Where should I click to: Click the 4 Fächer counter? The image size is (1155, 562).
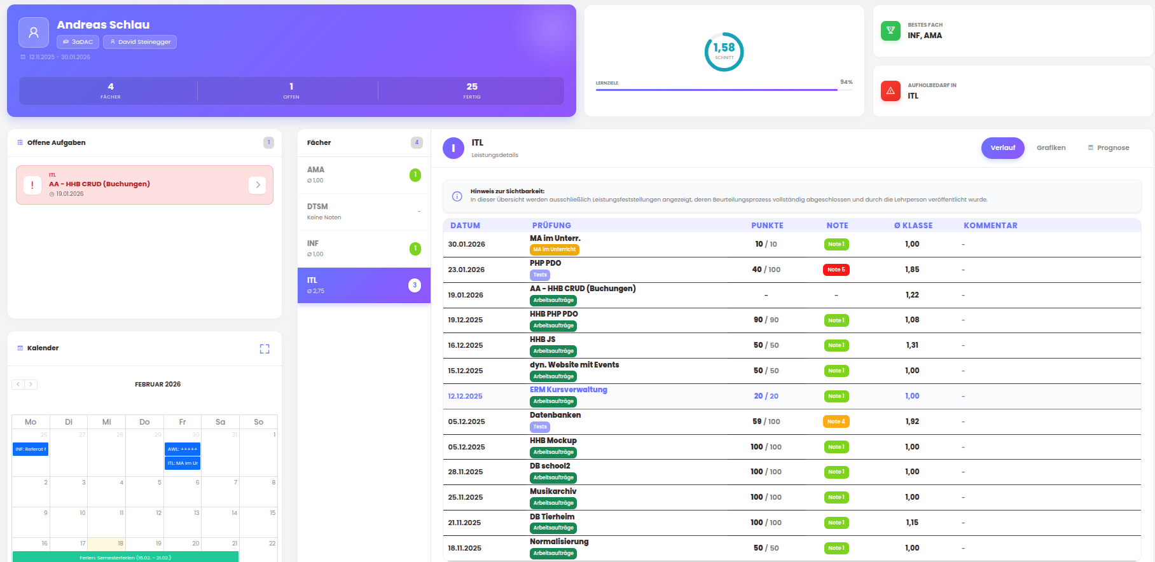tap(110, 91)
